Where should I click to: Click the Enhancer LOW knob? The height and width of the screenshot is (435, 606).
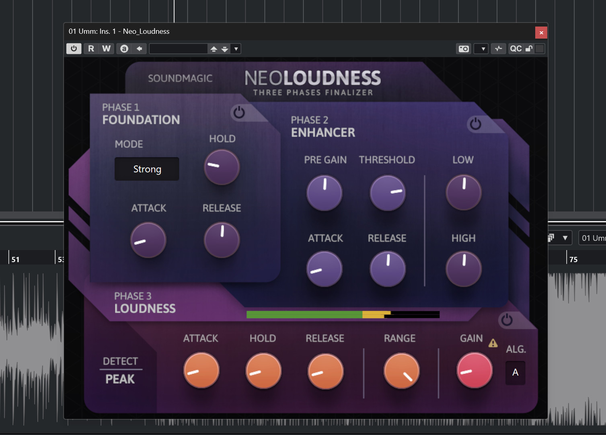(464, 193)
